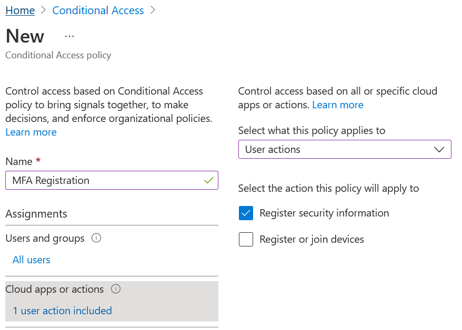Click breadcrumb chevron after Home
Screen dimensions: 462x330
click(44, 11)
